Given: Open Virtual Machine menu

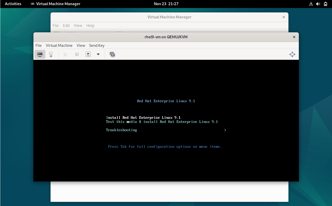Looking at the screenshot, I should (x=59, y=46).
